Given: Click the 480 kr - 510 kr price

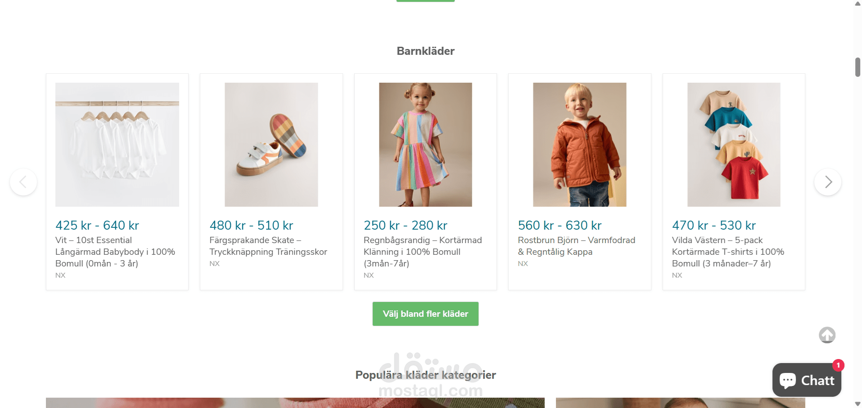Looking at the screenshot, I should tap(251, 225).
